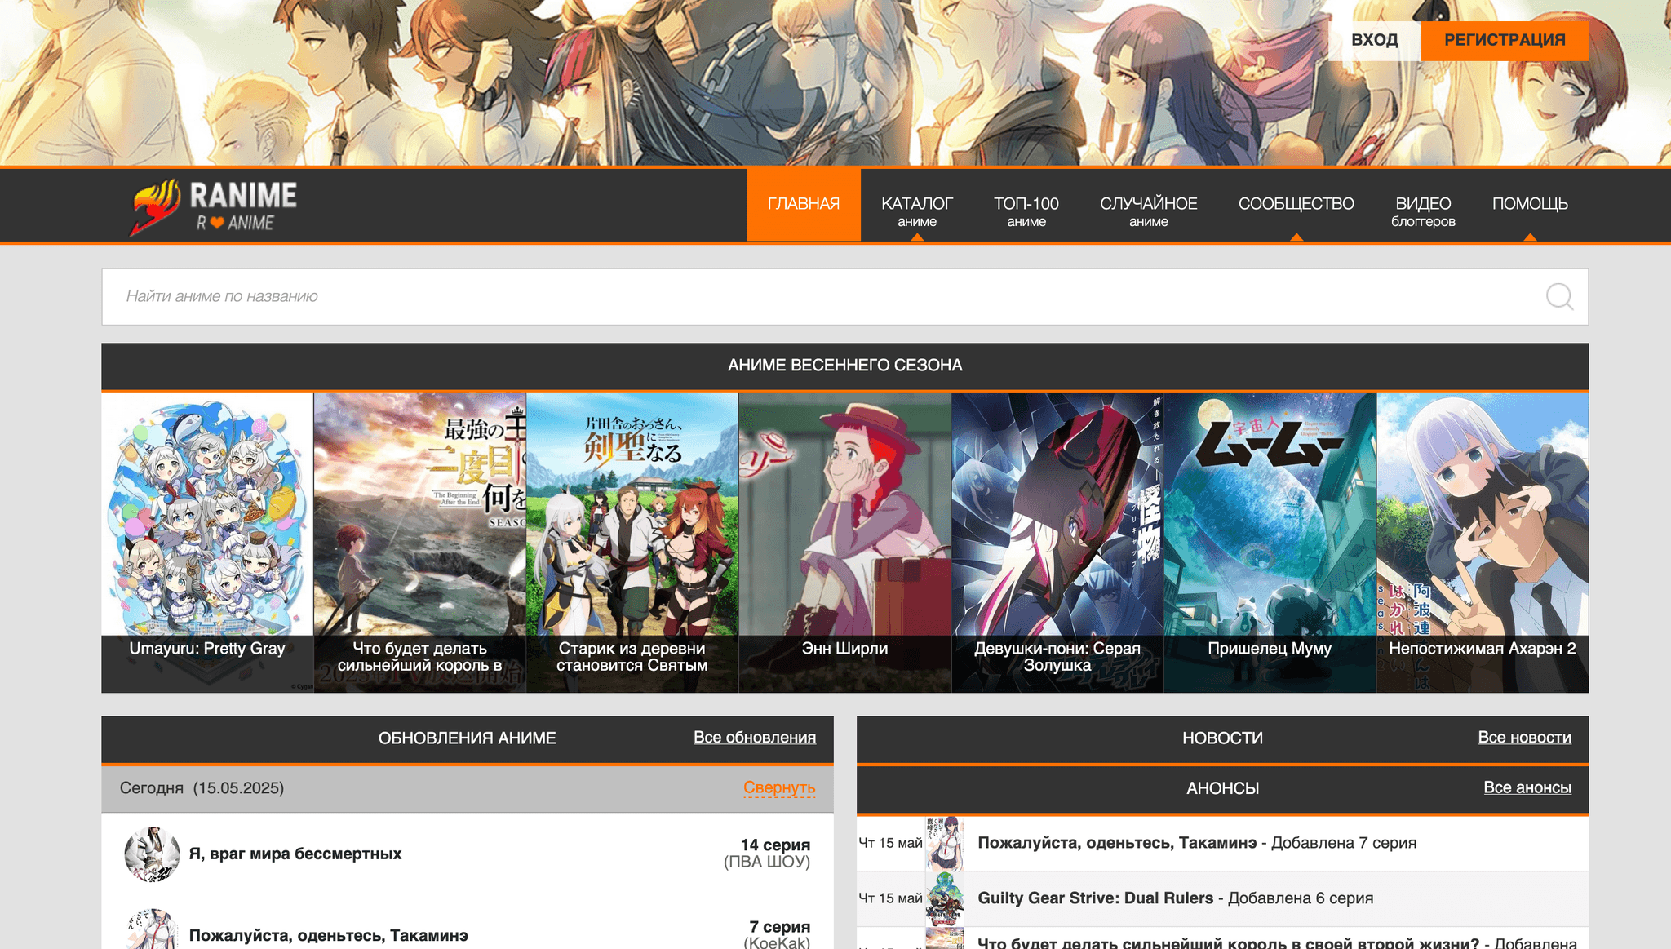The width and height of the screenshot is (1671, 949).
Task: Click the search magnifier icon
Action: point(1559,297)
